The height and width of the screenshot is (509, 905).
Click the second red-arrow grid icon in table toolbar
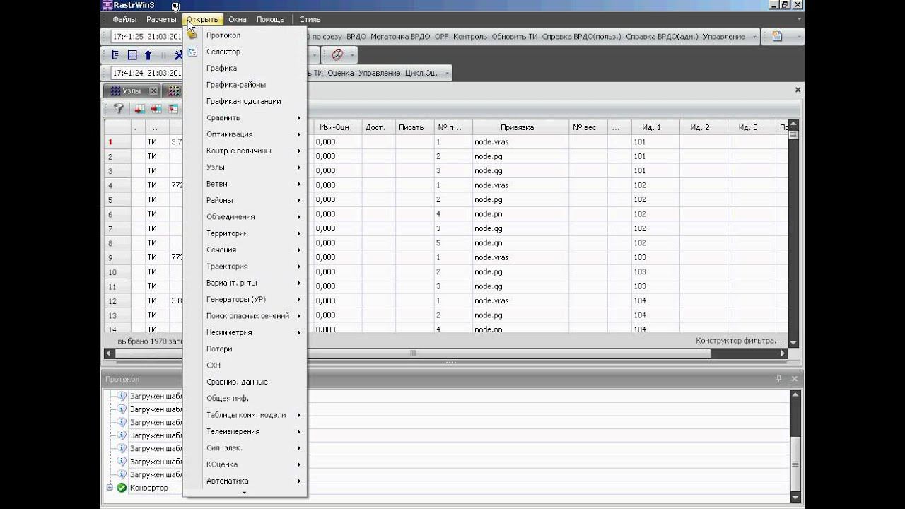coord(156,109)
